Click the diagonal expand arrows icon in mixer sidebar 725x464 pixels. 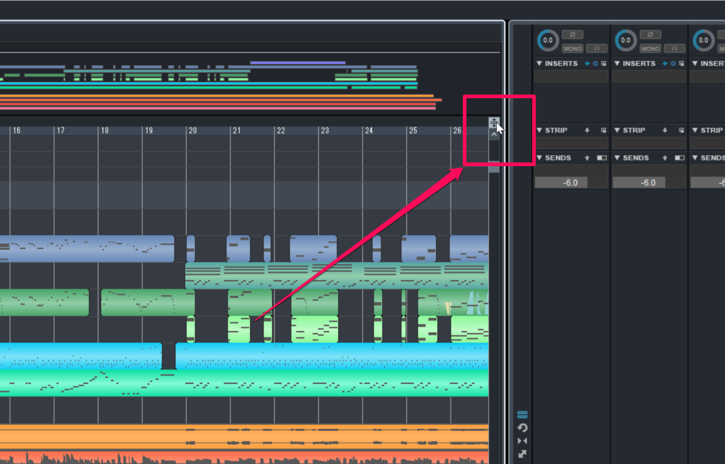tap(522, 454)
